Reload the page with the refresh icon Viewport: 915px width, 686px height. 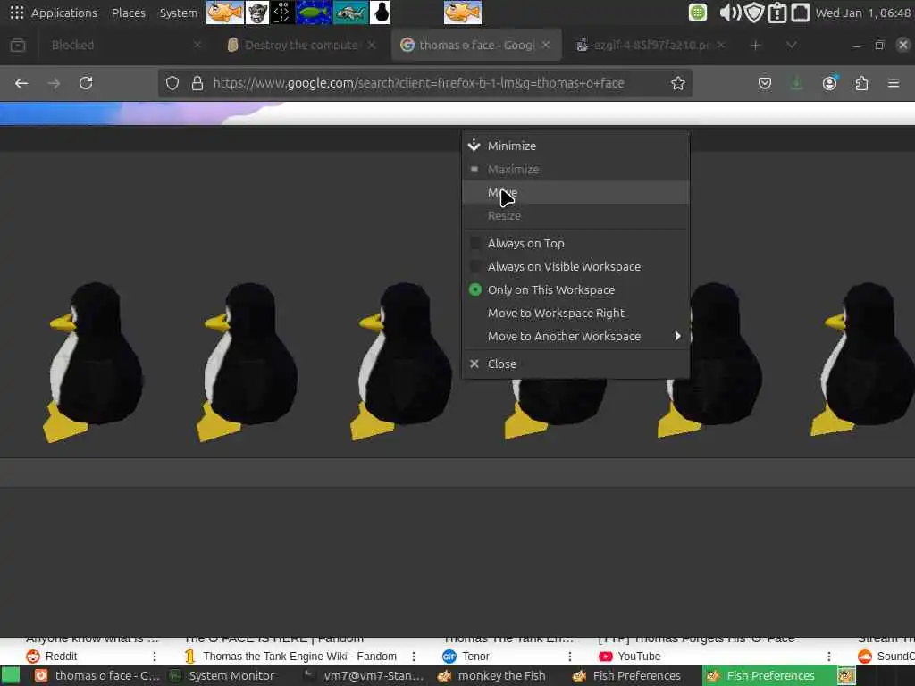point(86,83)
